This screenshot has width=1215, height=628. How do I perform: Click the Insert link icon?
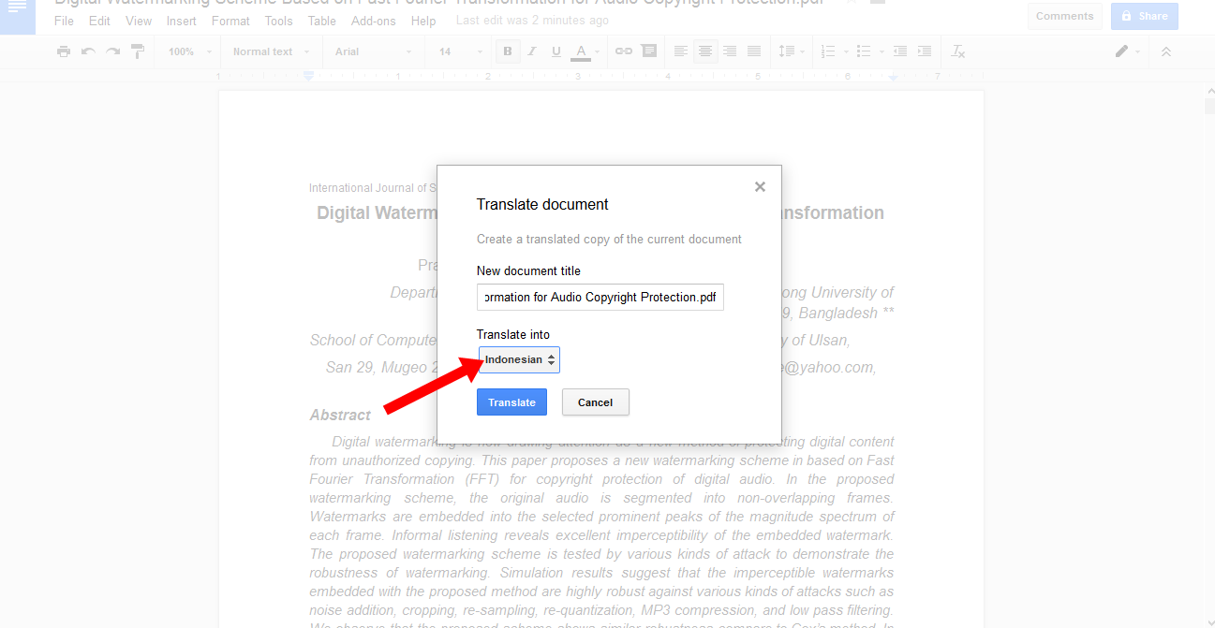tap(624, 51)
